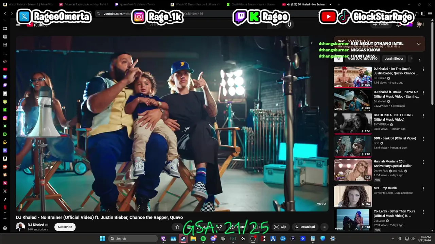
Task: Start voice search with the microphone icon
Action: (x=289, y=24)
